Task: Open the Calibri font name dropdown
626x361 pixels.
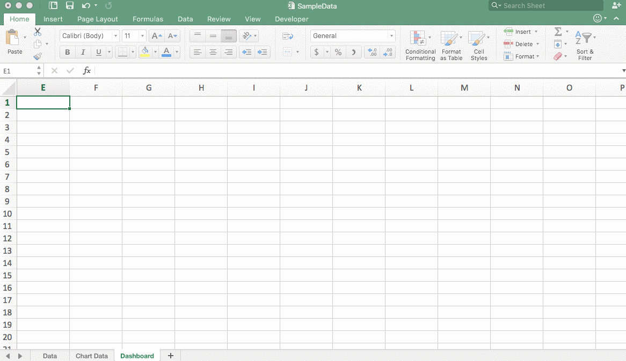Action: click(x=115, y=35)
